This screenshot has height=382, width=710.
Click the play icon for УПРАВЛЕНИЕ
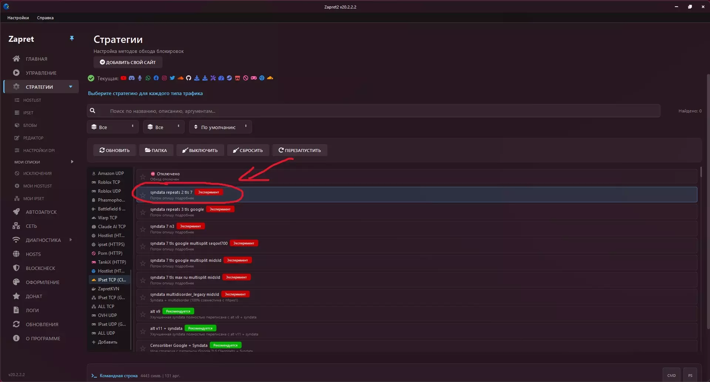click(16, 73)
